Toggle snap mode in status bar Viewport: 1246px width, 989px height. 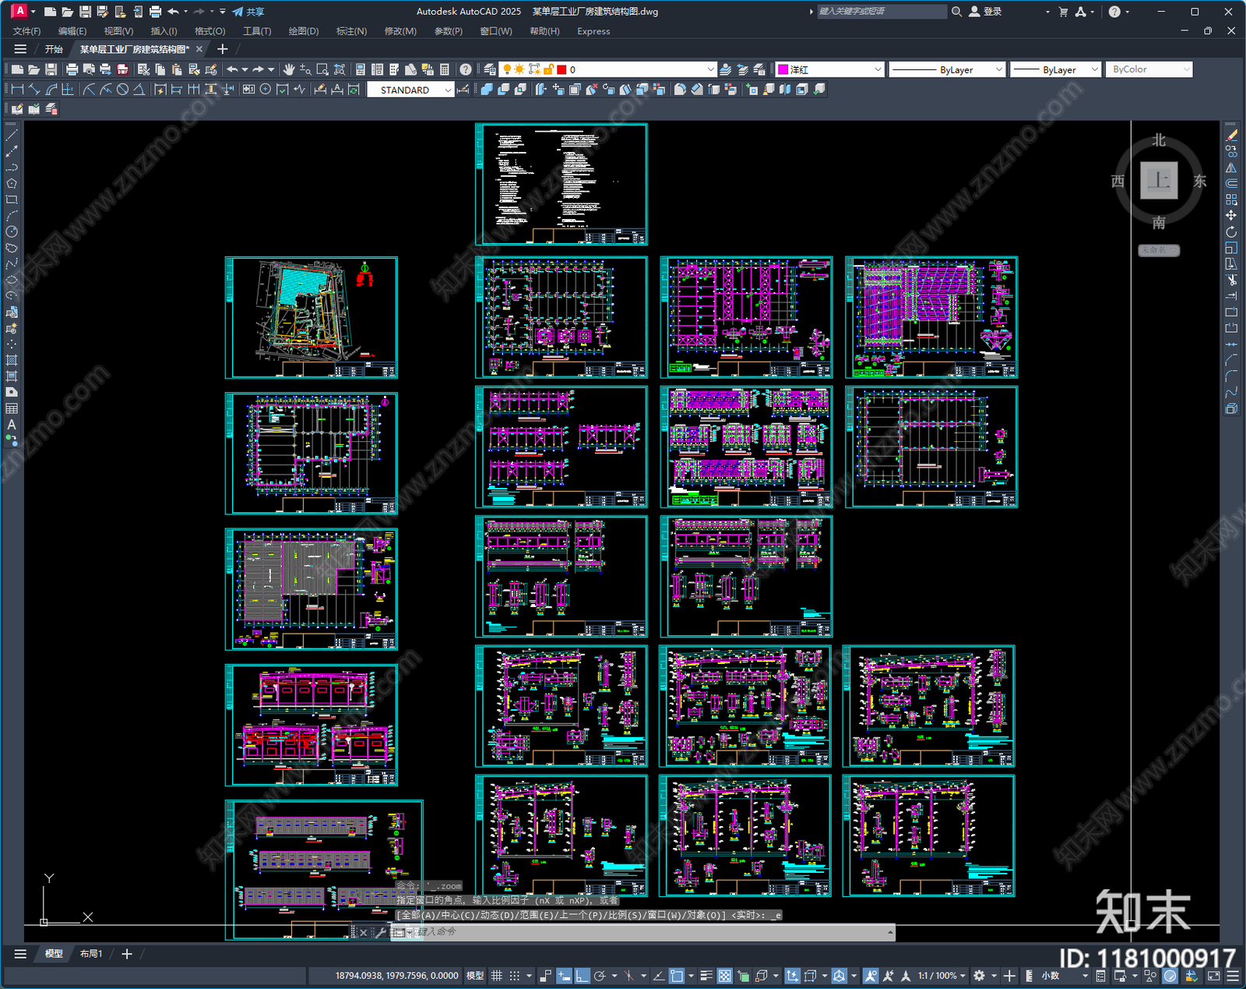pyautogui.click(x=515, y=976)
